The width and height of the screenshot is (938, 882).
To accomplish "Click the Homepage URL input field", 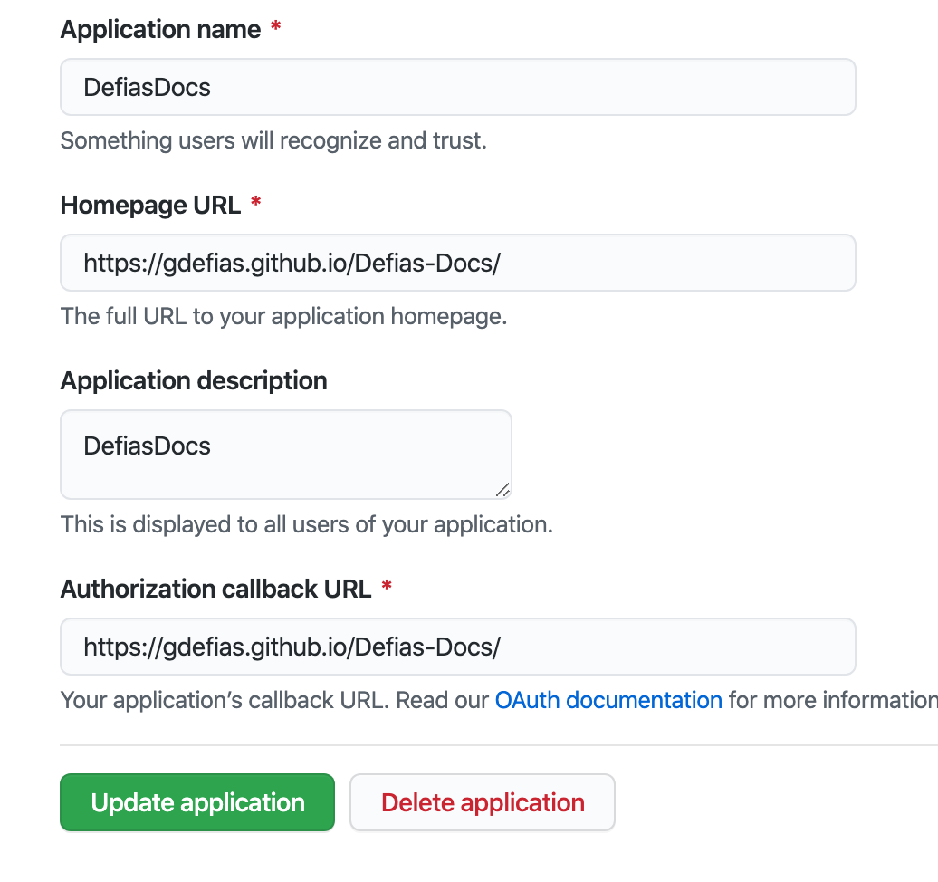I will [x=457, y=263].
